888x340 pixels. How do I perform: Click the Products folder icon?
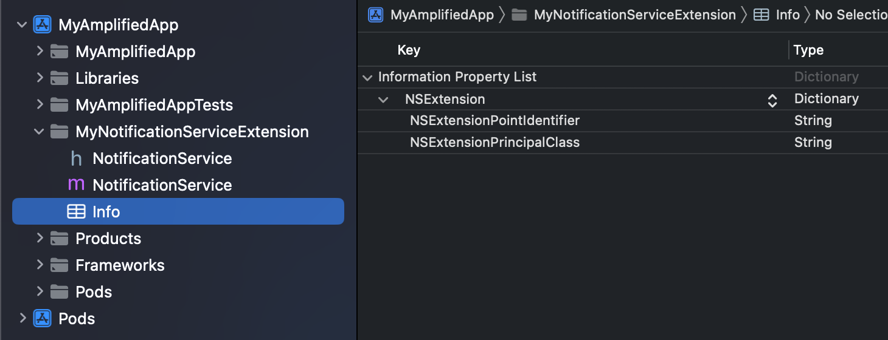pos(59,239)
